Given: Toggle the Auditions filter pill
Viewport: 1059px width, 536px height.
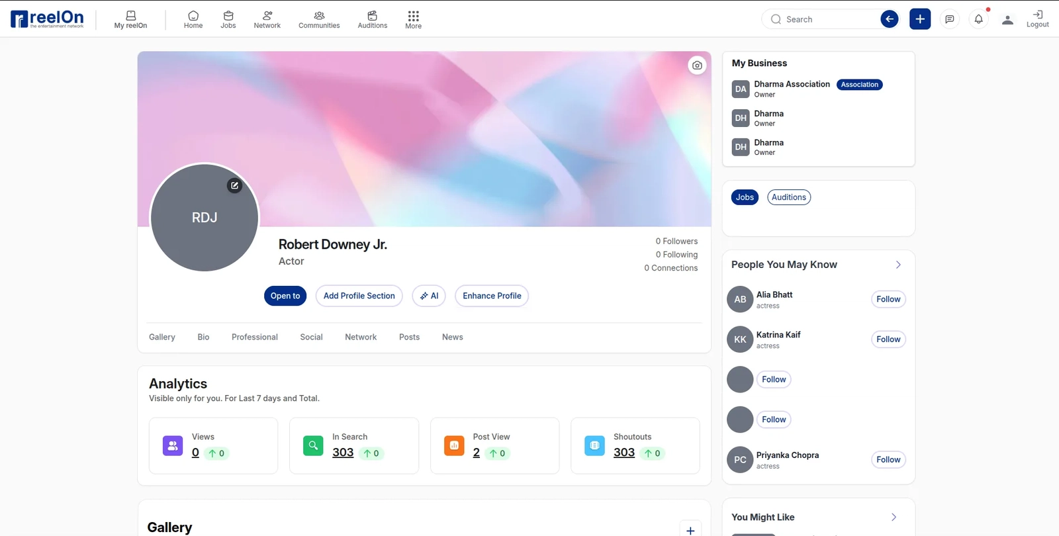Looking at the screenshot, I should tap(788, 197).
